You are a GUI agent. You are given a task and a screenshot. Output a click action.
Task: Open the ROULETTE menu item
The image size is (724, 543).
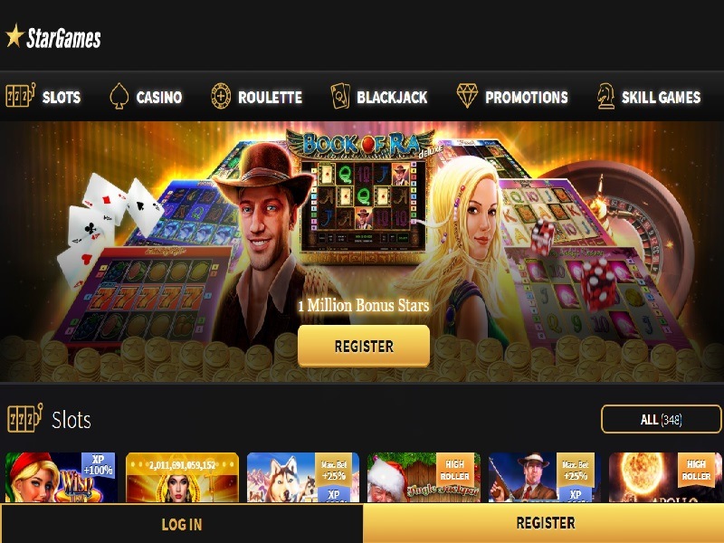(270, 98)
